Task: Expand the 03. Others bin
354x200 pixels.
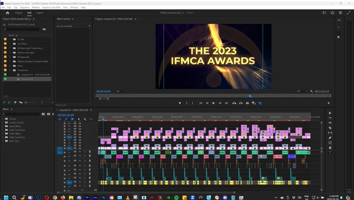Action: tap(10, 44)
